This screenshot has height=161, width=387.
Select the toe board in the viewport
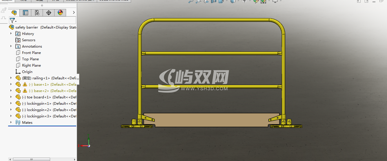point(211,120)
